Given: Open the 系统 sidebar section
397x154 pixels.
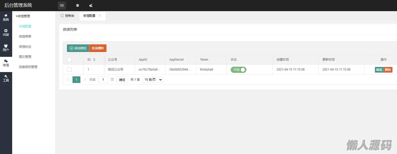Looking at the screenshot, I should pyautogui.click(x=6, y=18).
